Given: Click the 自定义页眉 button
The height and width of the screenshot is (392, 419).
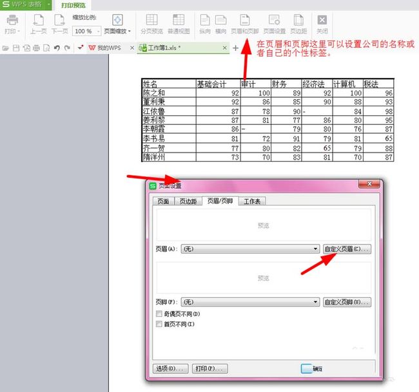Looking at the screenshot, I should click(x=347, y=248).
